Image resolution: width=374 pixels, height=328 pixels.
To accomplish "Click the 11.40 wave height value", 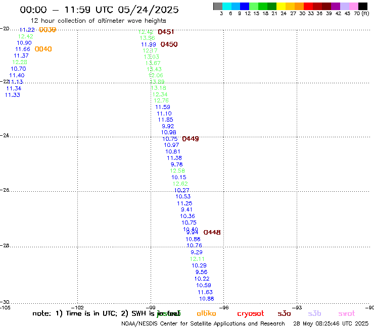I will point(17,75).
